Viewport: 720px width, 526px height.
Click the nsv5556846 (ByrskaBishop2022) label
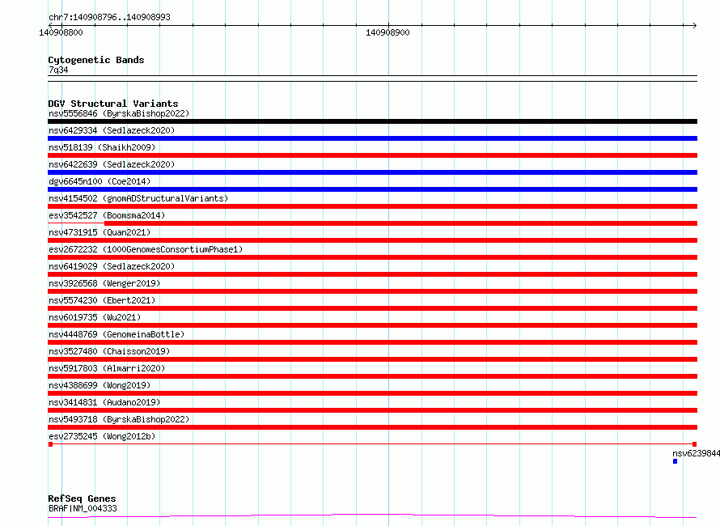pyautogui.click(x=119, y=113)
